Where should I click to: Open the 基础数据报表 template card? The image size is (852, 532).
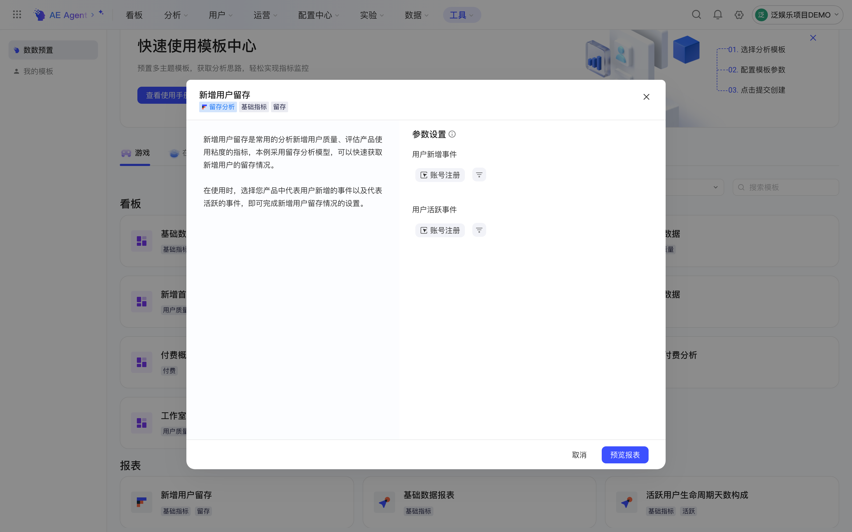tap(479, 502)
